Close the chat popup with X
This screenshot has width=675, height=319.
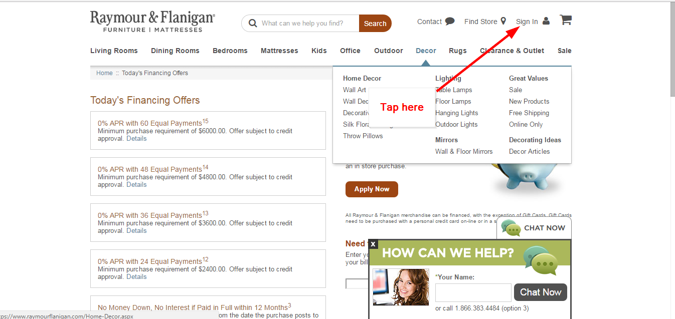pos(373,244)
